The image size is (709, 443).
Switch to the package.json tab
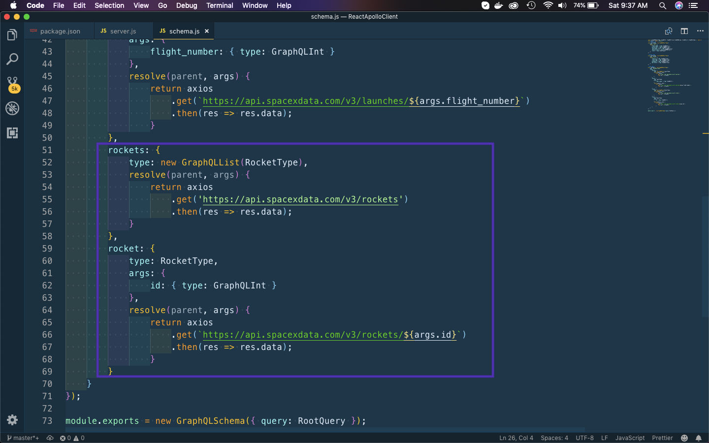59,31
